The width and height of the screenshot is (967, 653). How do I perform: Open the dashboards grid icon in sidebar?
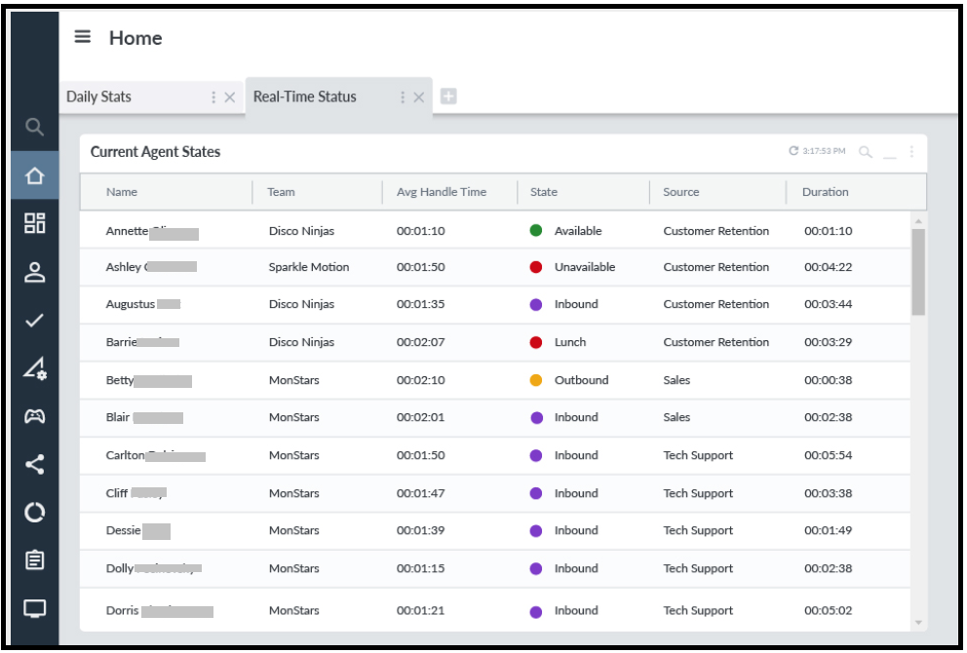click(34, 223)
